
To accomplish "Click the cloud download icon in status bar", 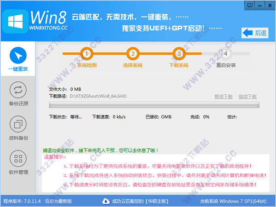I will pos(106,201).
